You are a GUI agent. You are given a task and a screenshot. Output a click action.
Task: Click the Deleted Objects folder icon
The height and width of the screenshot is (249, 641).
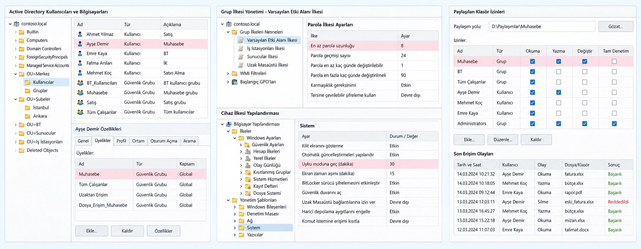pos(22,150)
